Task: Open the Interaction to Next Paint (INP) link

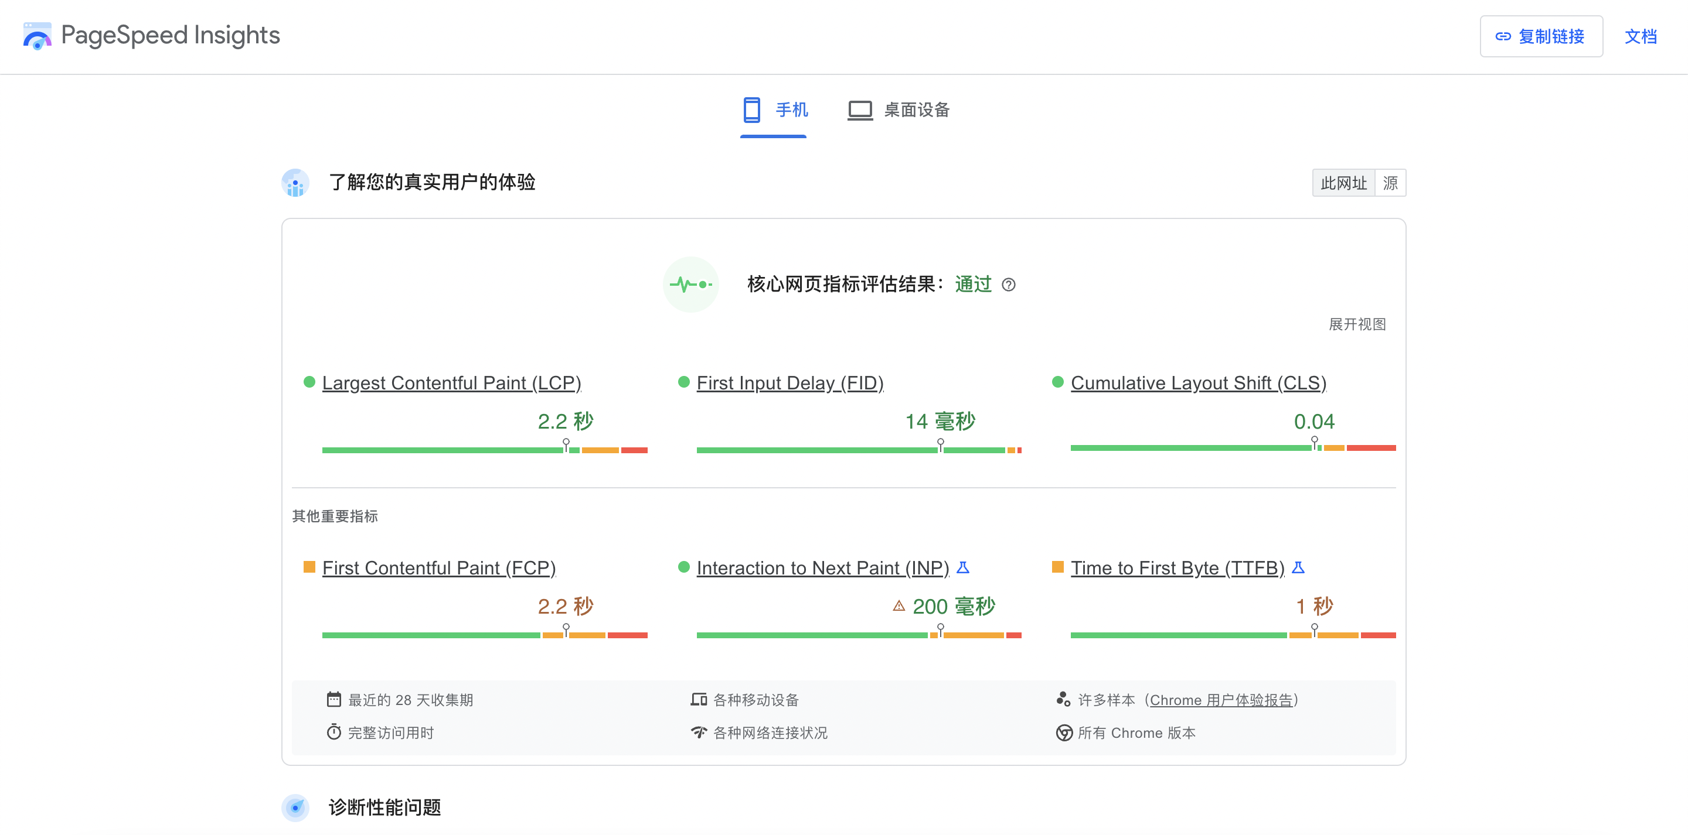Action: 822,568
